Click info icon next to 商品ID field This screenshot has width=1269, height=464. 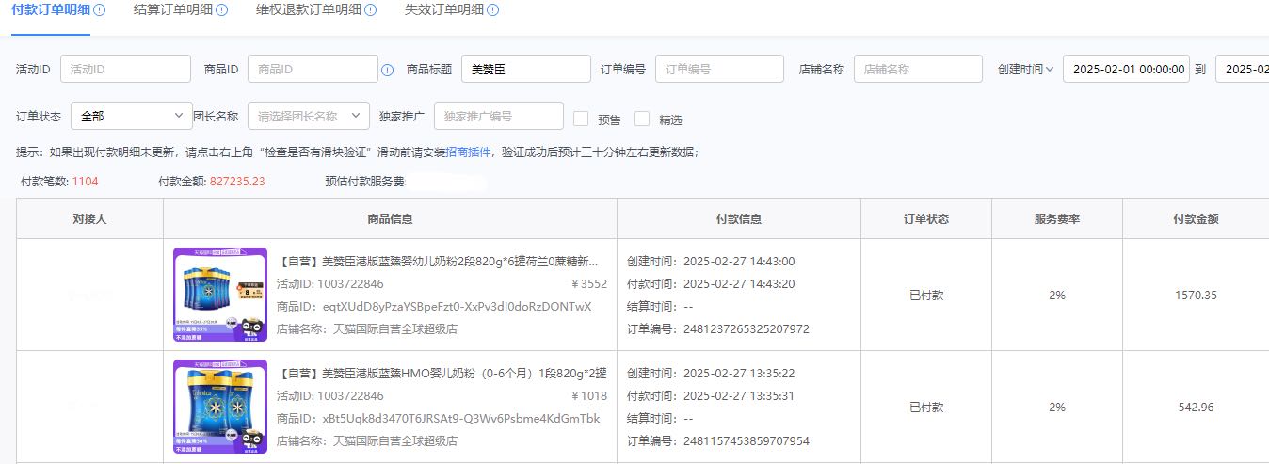pyautogui.click(x=387, y=70)
